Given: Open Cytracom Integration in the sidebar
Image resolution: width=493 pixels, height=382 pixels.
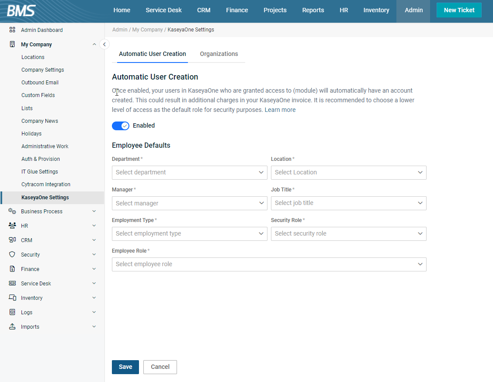Looking at the screenshot, I should tap(46, 184).
